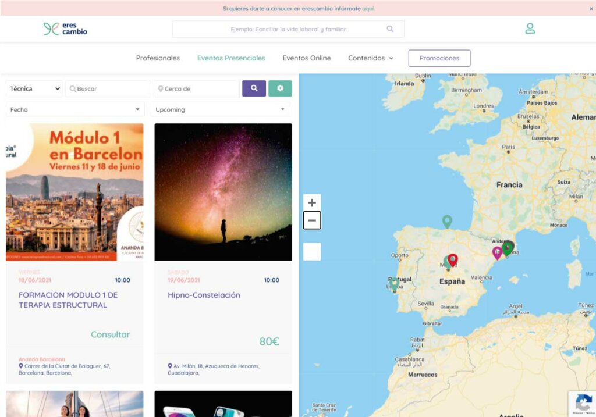The image size is (596, 417).
Task: Click the Ananda Barcelona organizer link
Action: [42, 359]
